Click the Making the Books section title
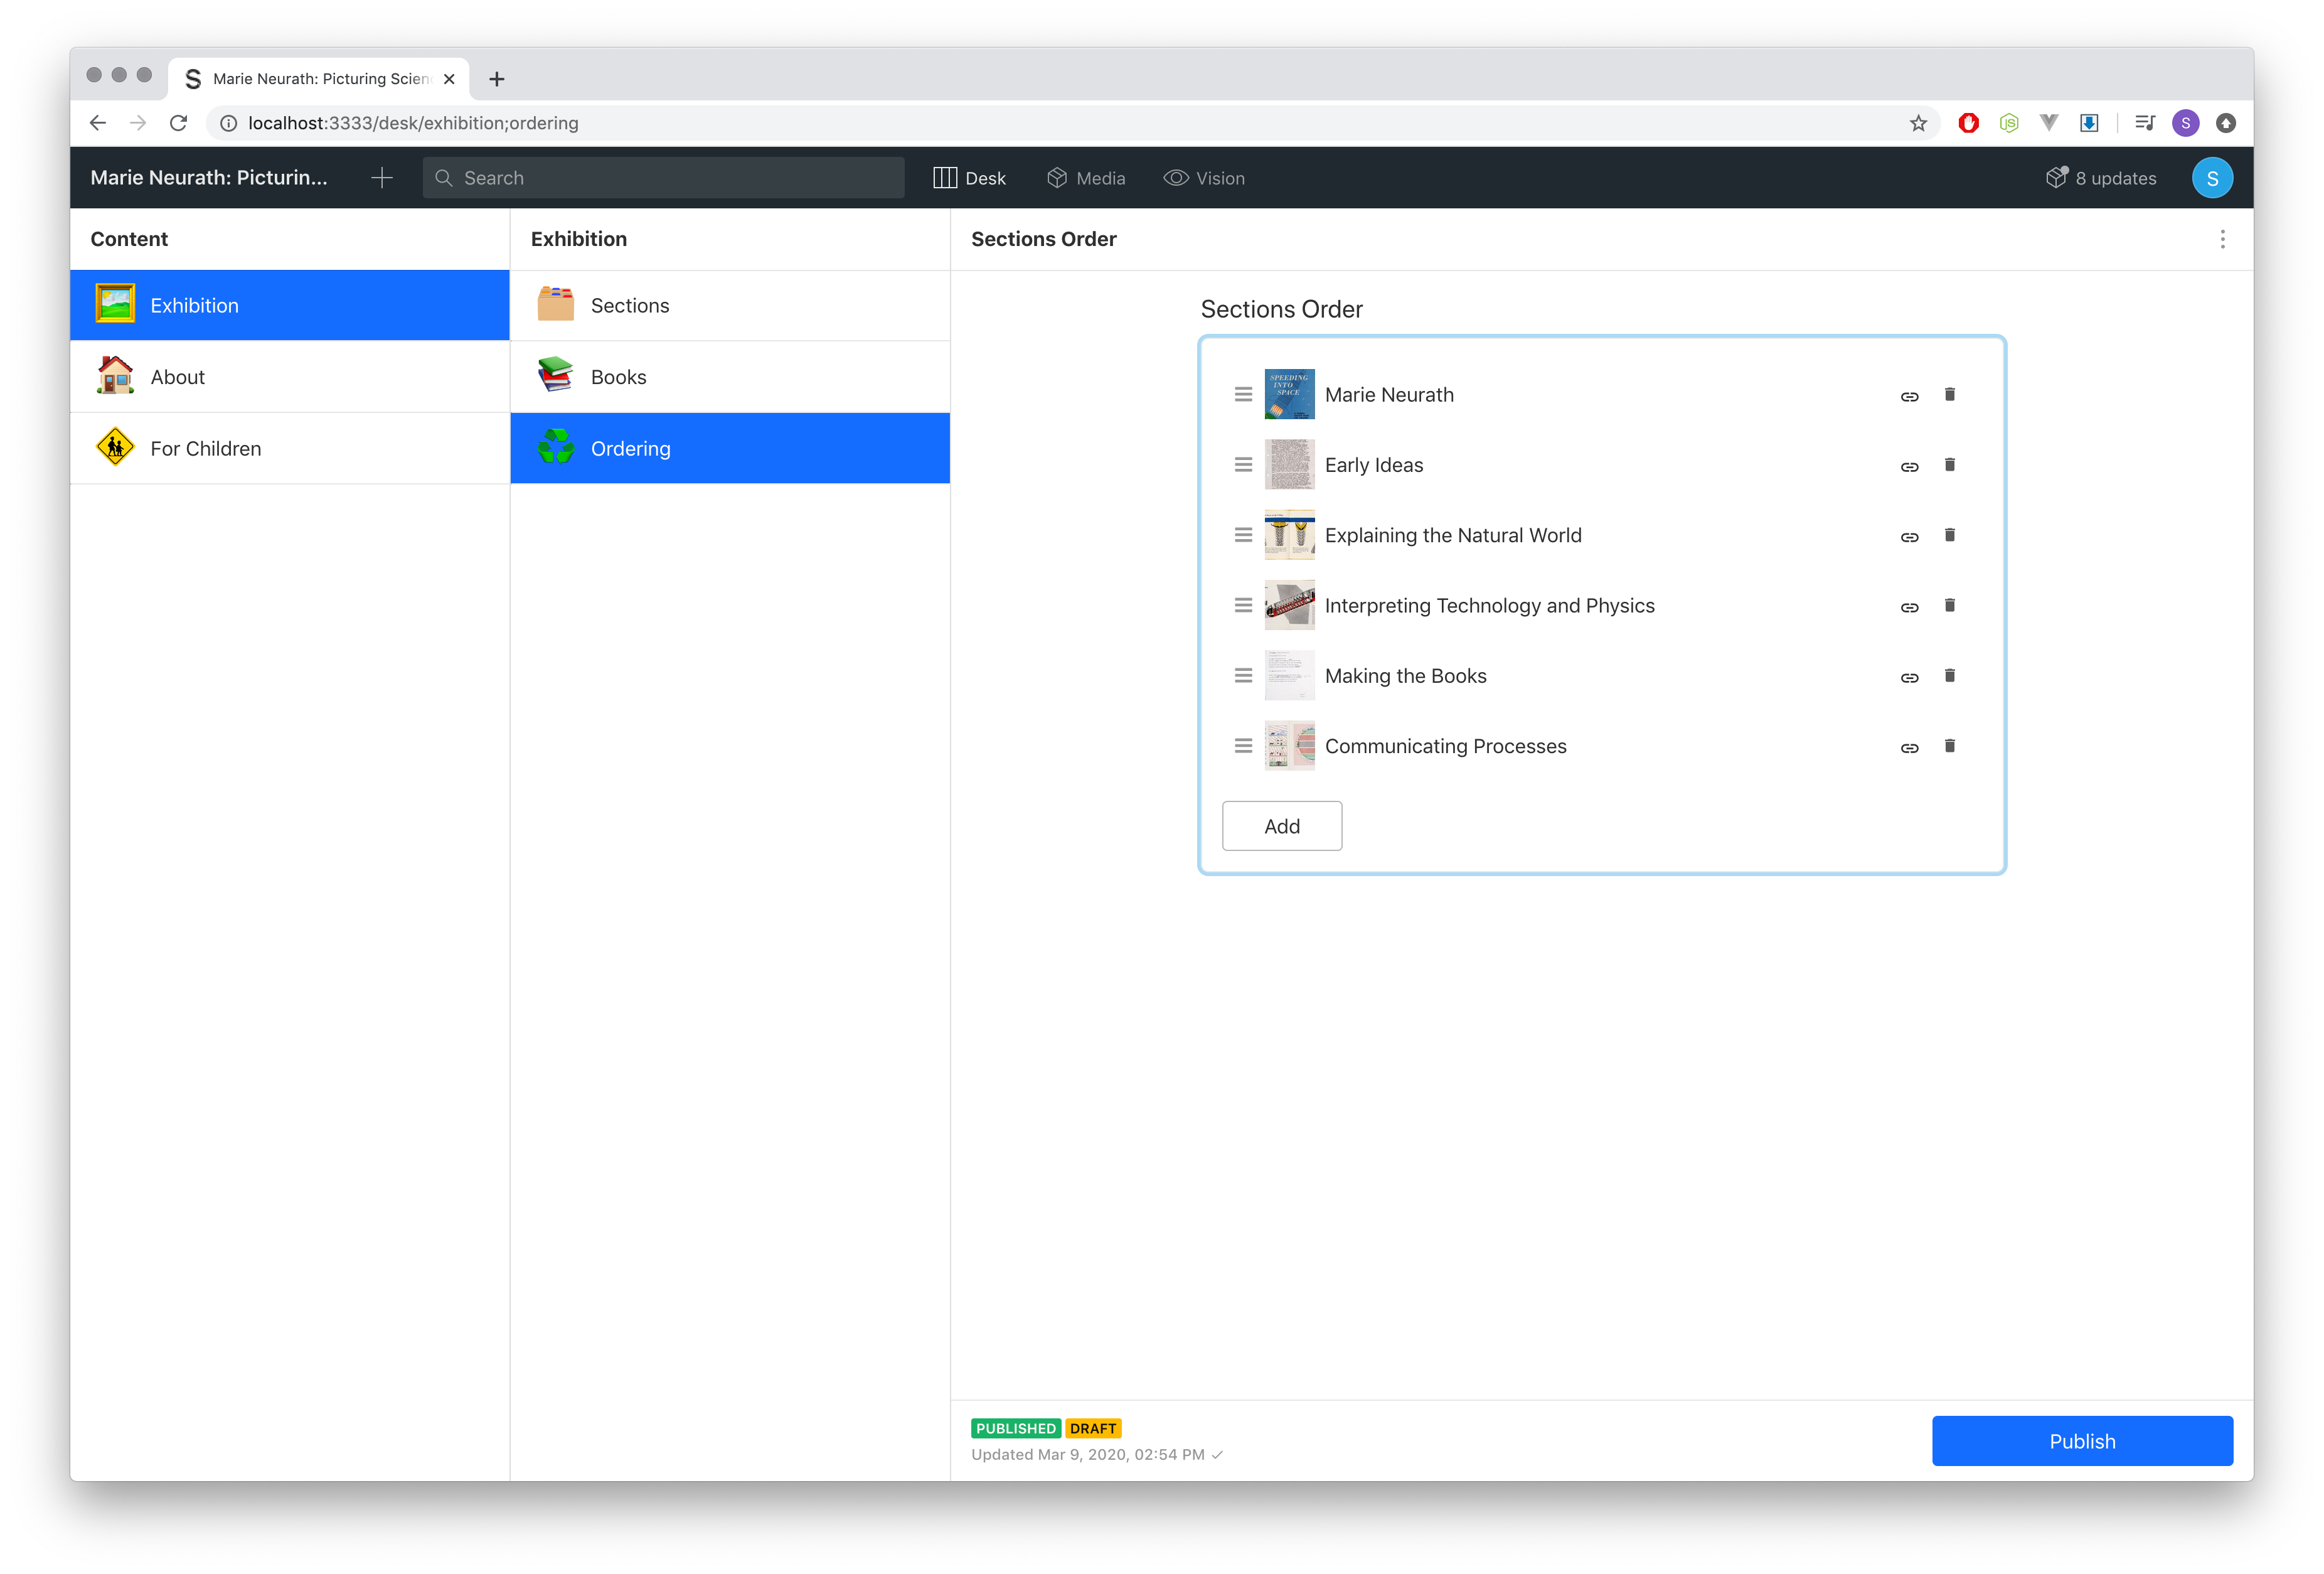Screen dimensions: 2324x1574 pyautogui.click(x=1405, y=676)
